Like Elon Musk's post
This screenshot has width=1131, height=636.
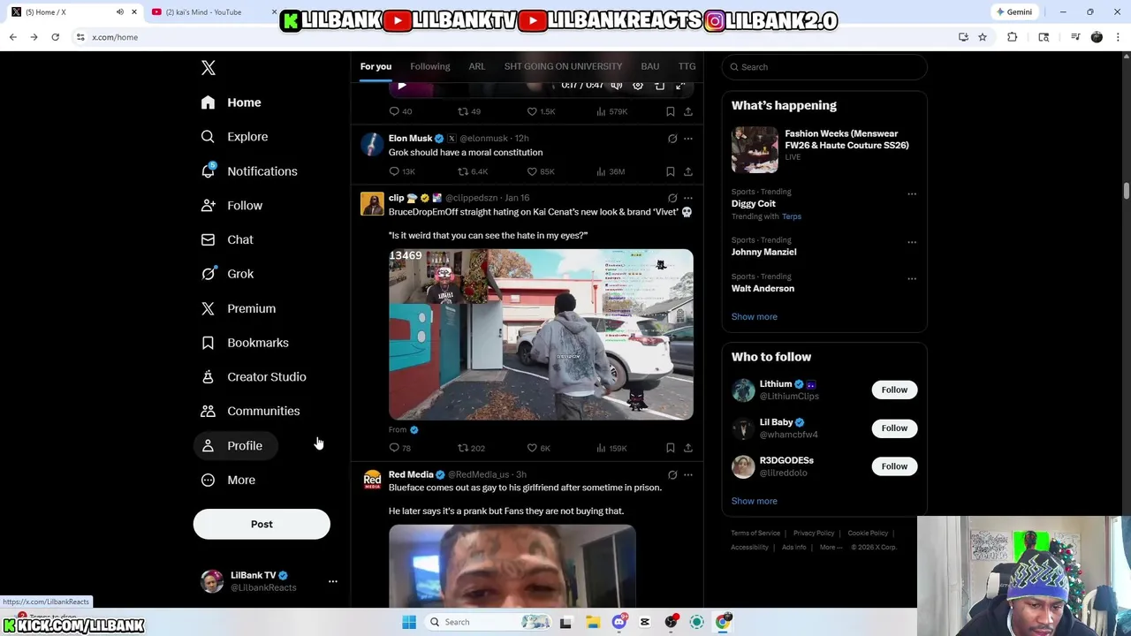[541, 171]
